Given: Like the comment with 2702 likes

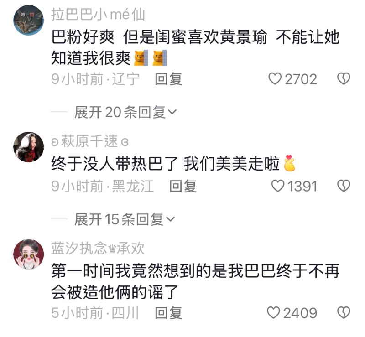Looking at the screenshot, I should [275, 79].
